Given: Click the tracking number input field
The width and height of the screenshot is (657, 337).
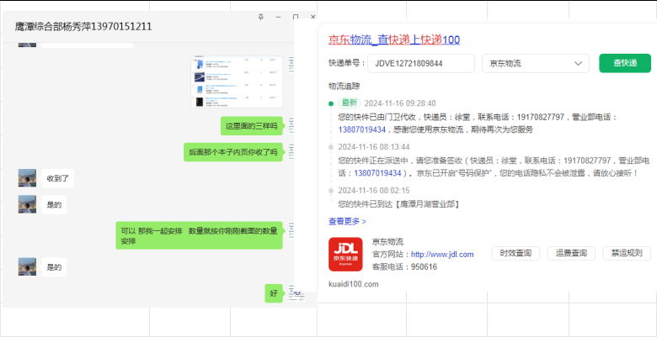Looking at the screenshot, I should [421, 64].
